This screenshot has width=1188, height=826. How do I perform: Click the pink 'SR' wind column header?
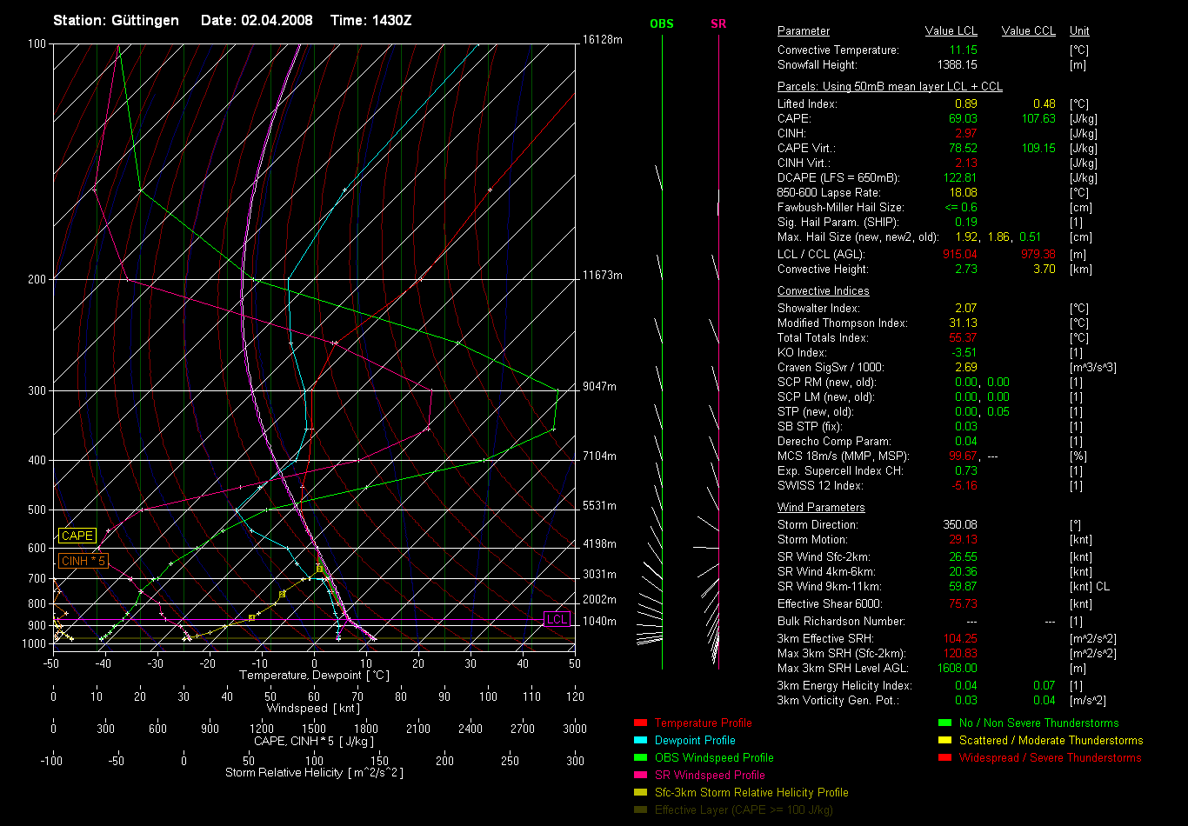tap(718, 24)
